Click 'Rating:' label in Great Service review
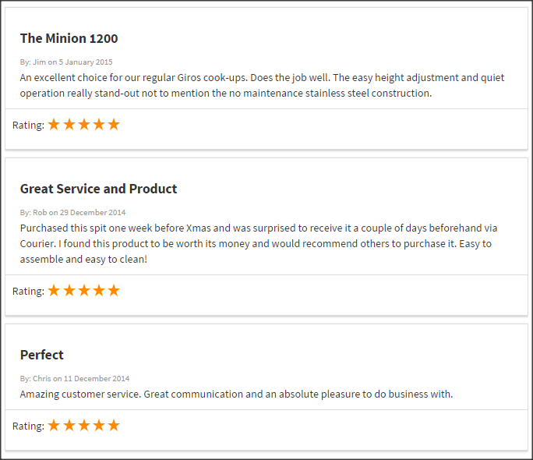 point(28,291)
